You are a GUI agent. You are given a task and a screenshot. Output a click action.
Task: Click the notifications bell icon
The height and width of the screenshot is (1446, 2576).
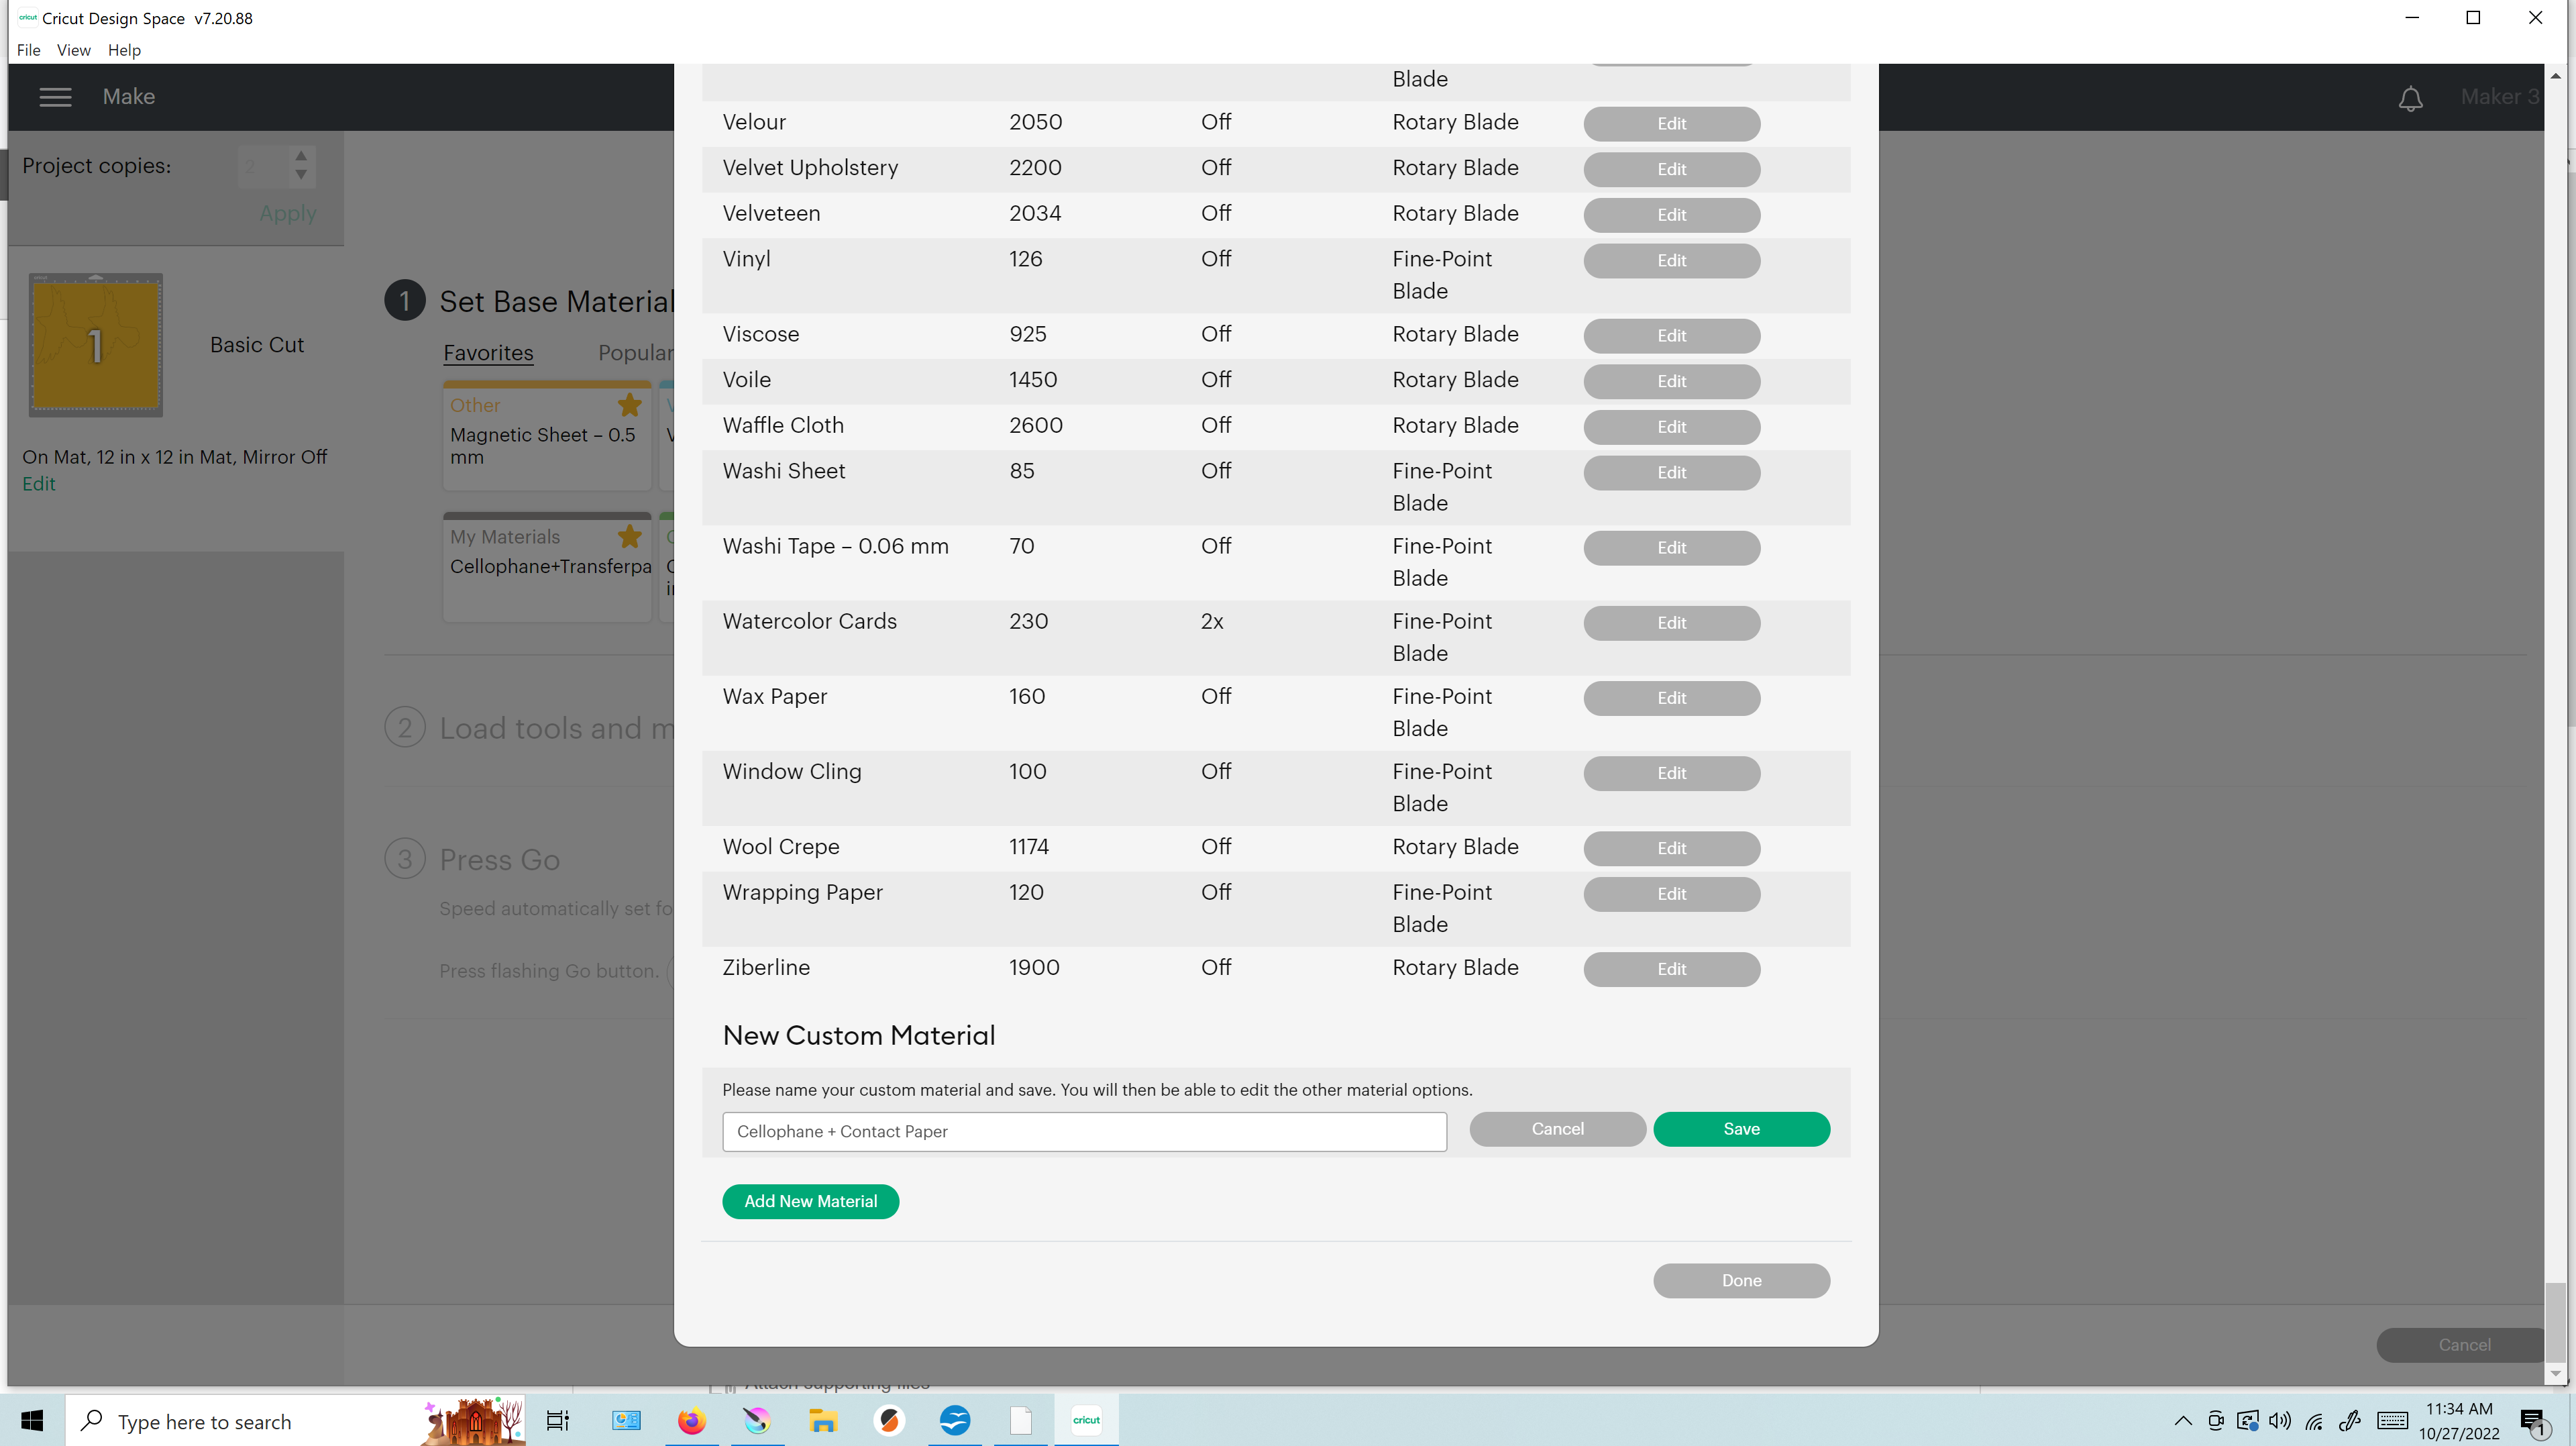coord(2411,97)
